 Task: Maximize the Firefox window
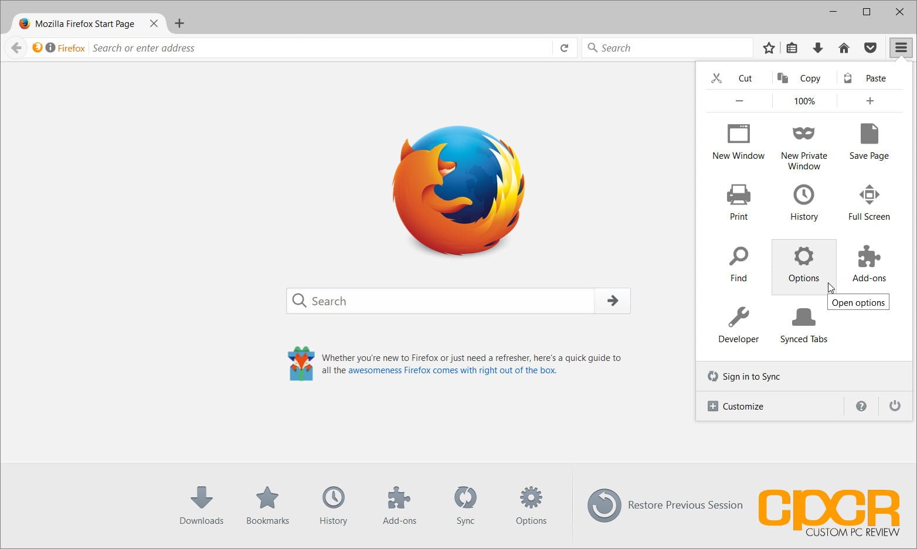(x=867, y=12)
